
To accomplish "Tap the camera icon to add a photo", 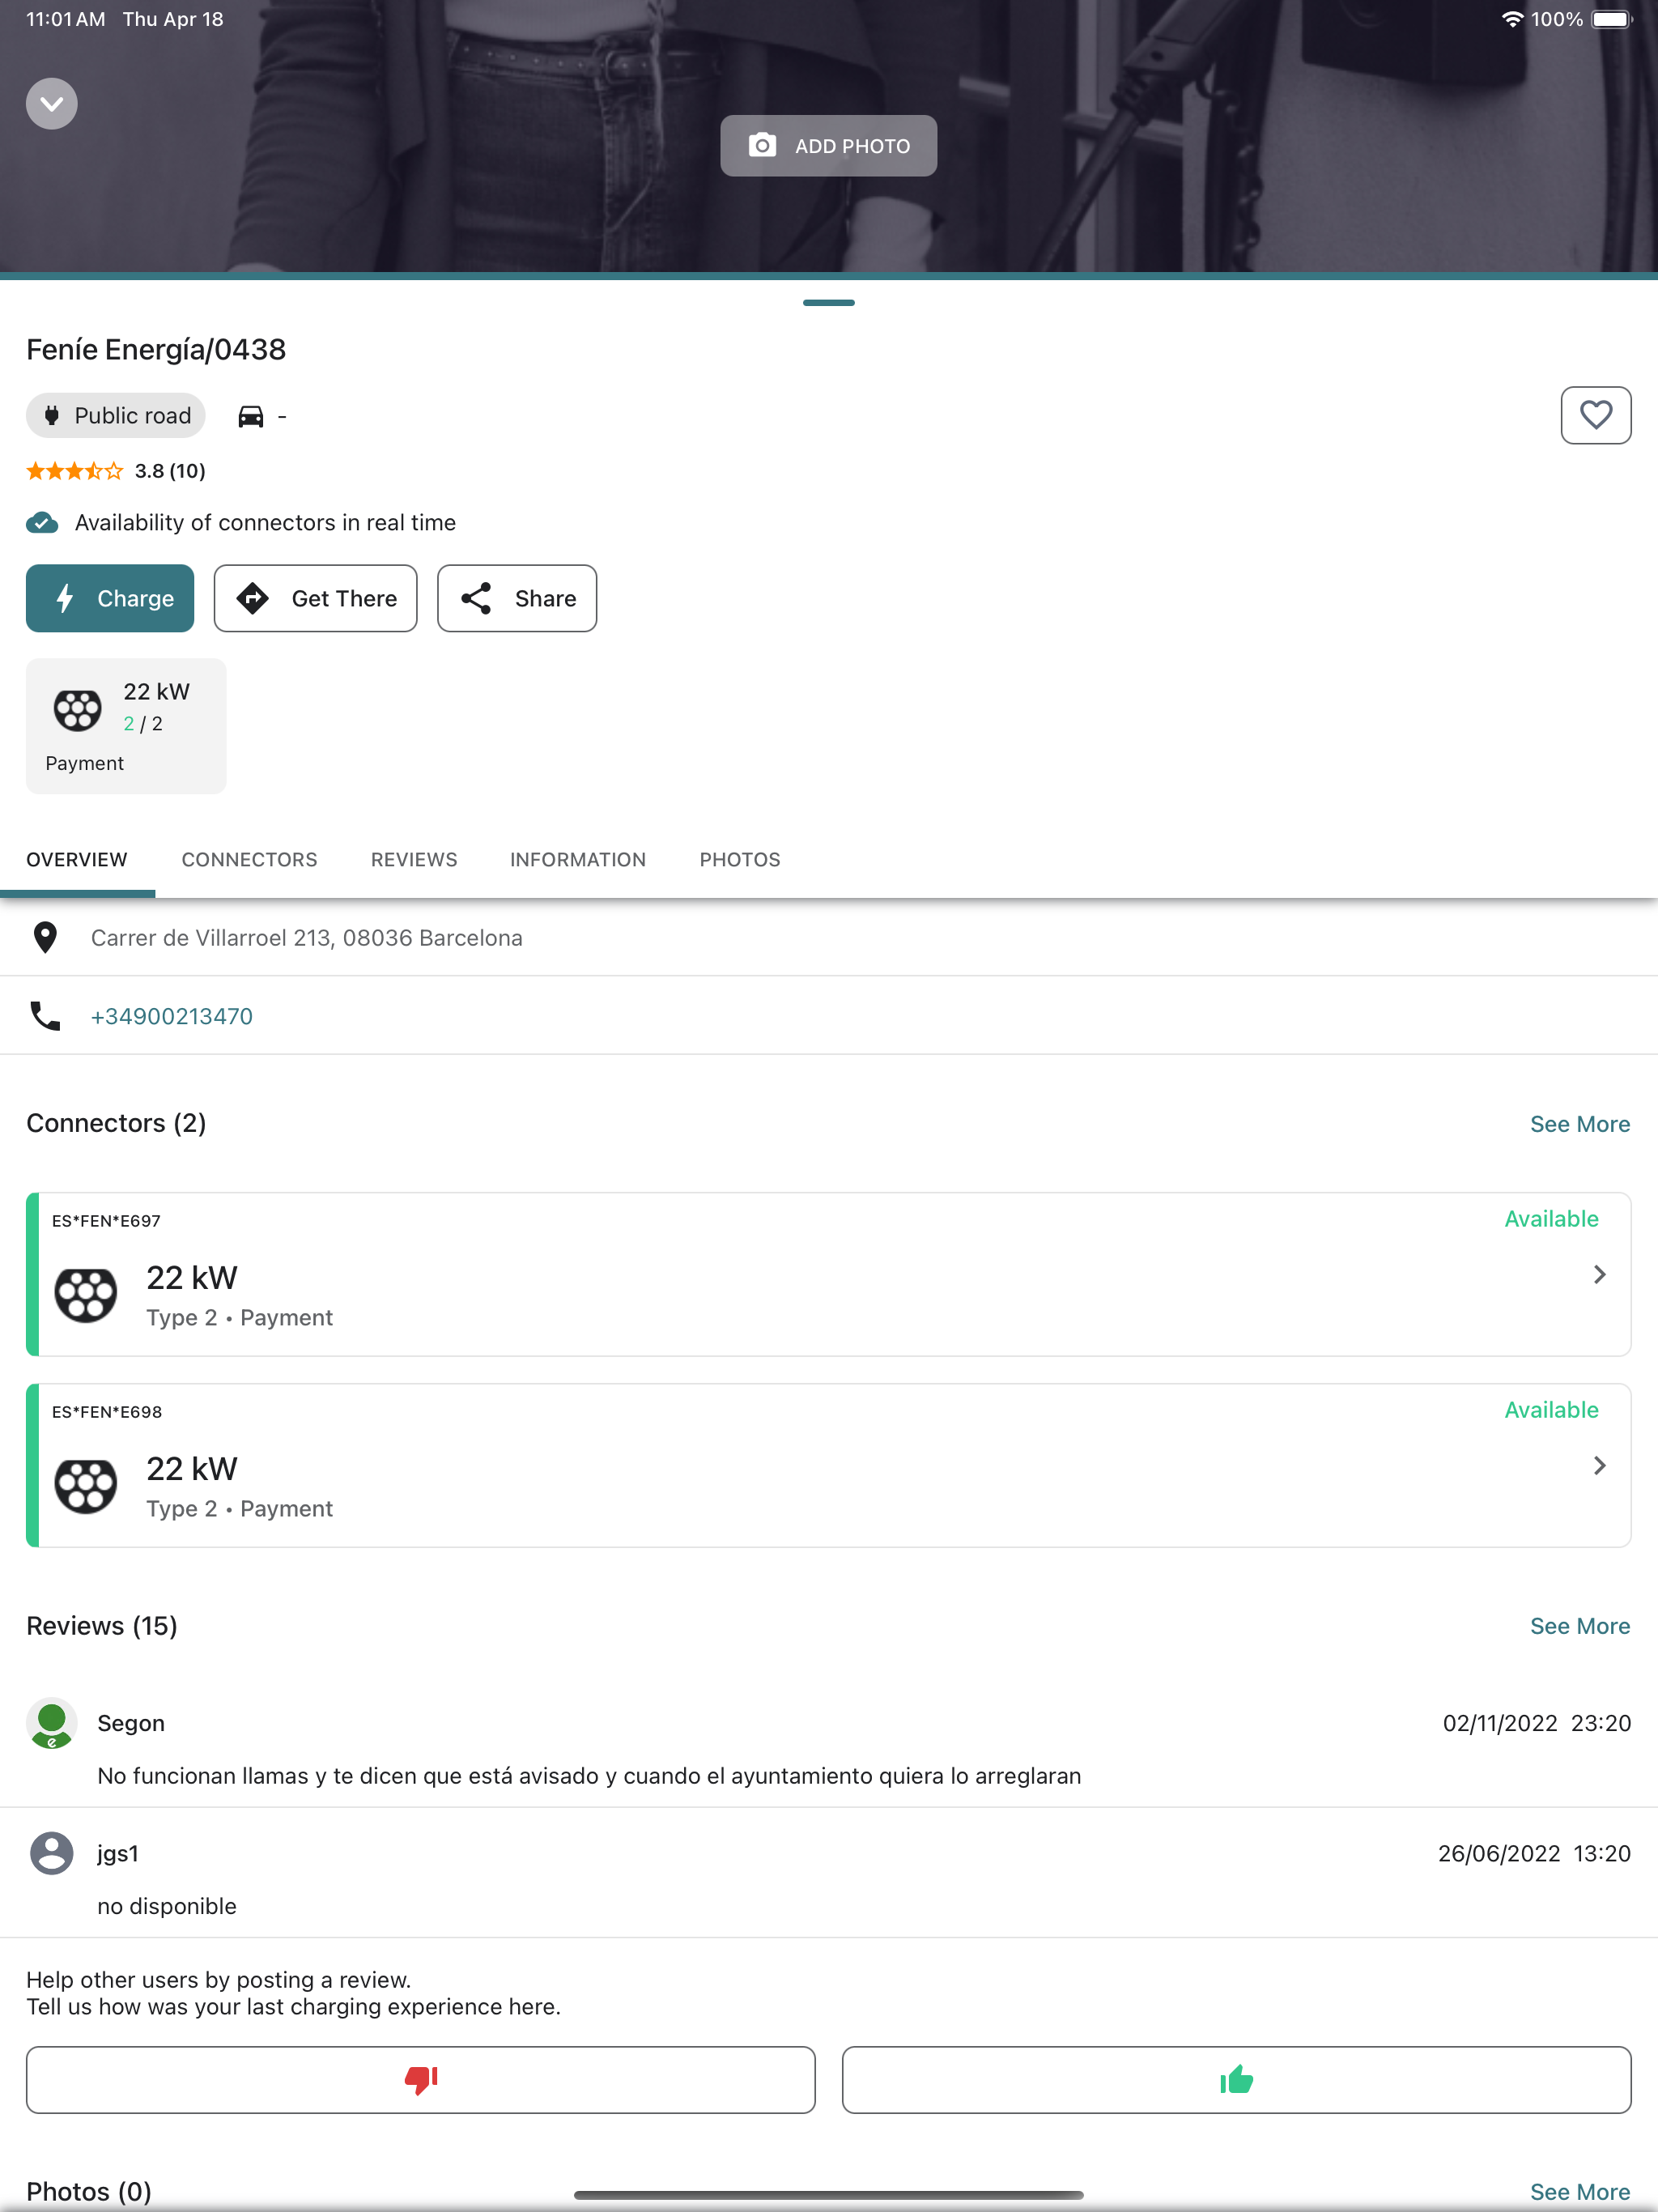I will coord(762,146).
